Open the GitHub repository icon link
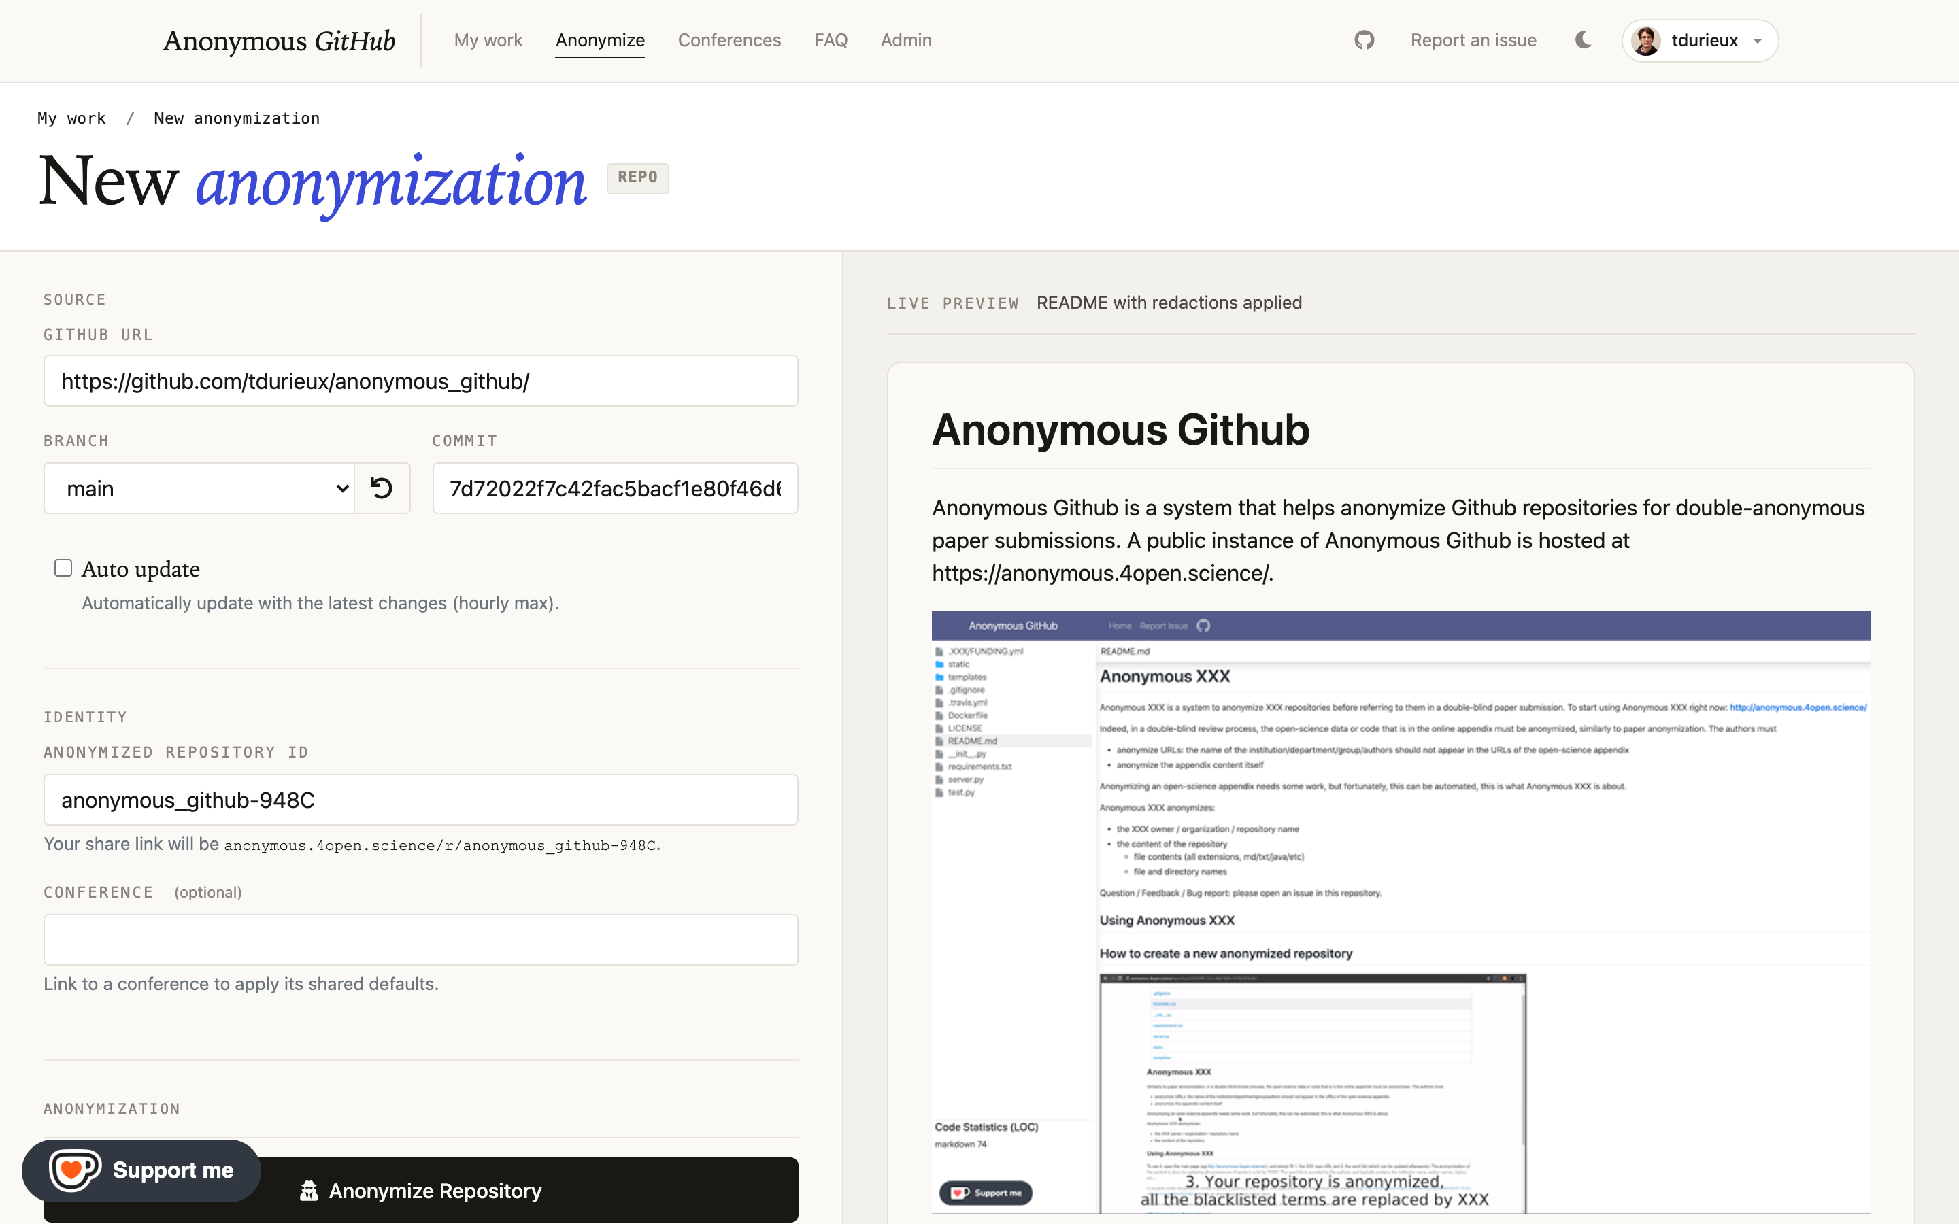The image size is (1959, 1224). (x=1364, y=39)
